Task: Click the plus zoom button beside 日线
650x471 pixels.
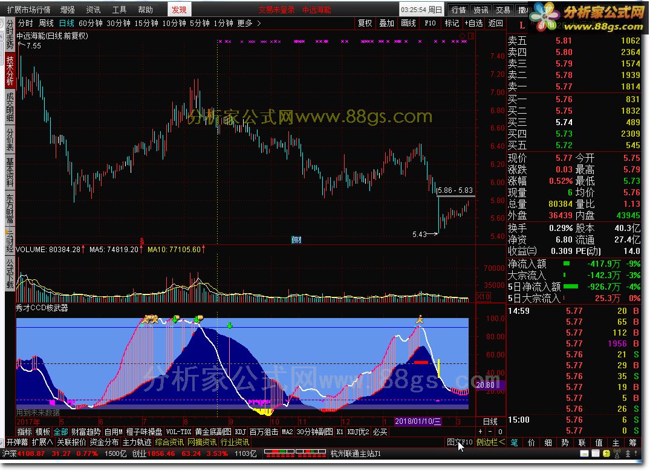Action: pyautogui.click(x=481, y=432)
